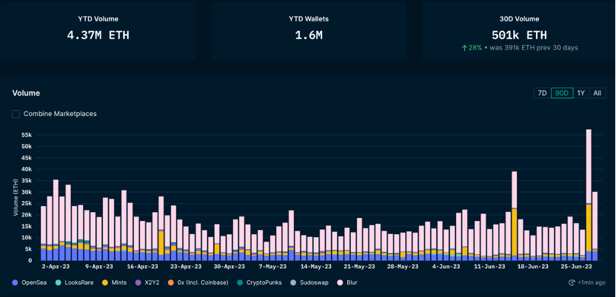Click the 28% change value
Image resolution: width=616 pixels, height=297 pixels.
(475, 48)
